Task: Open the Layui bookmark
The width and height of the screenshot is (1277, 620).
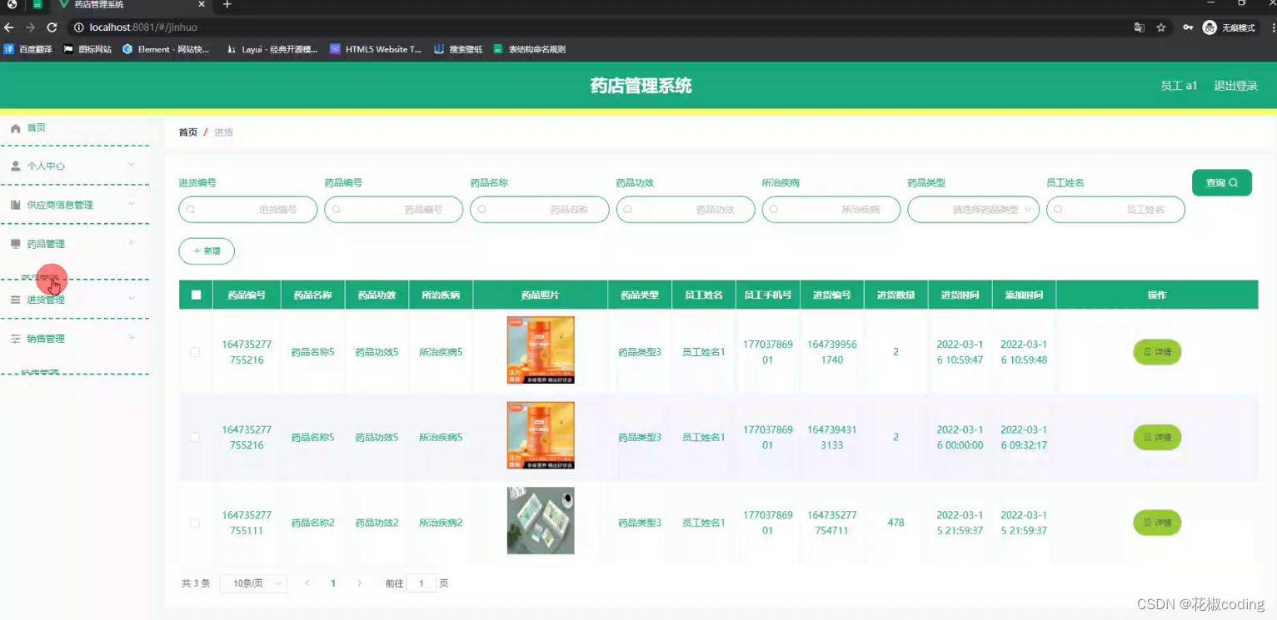Action: (x=272, y=49)
